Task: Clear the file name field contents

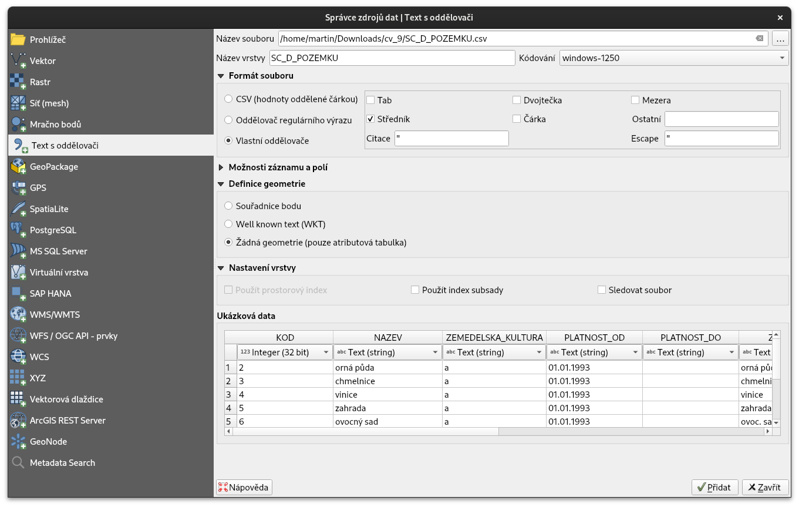Action: tap(759, 39)
